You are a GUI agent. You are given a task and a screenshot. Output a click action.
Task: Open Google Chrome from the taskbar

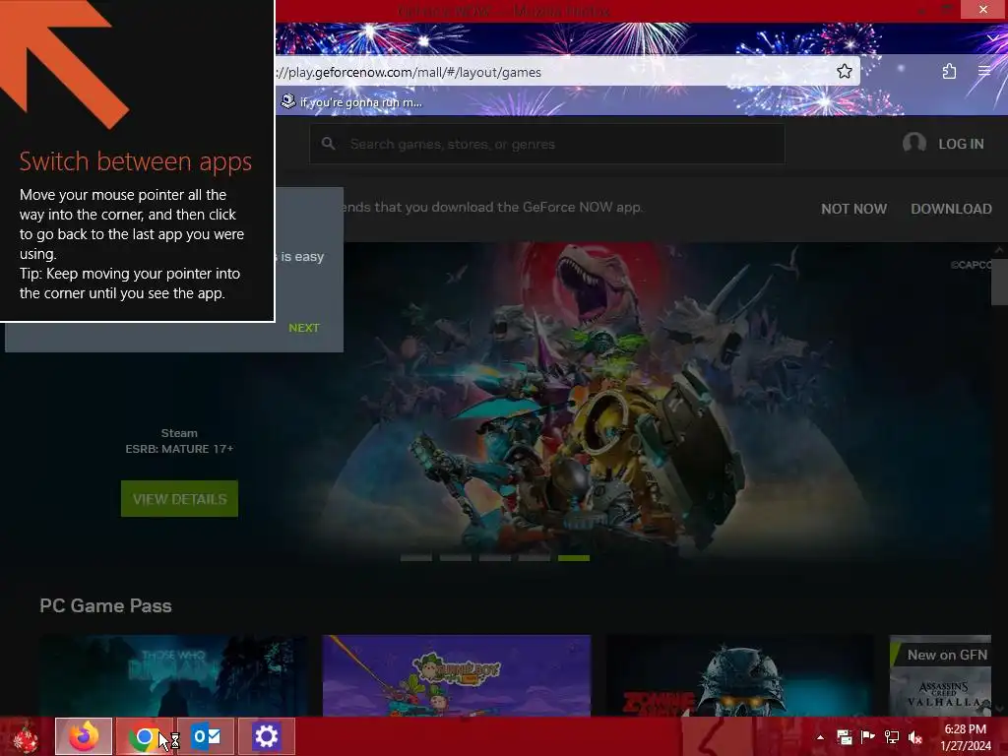[145, 736]
